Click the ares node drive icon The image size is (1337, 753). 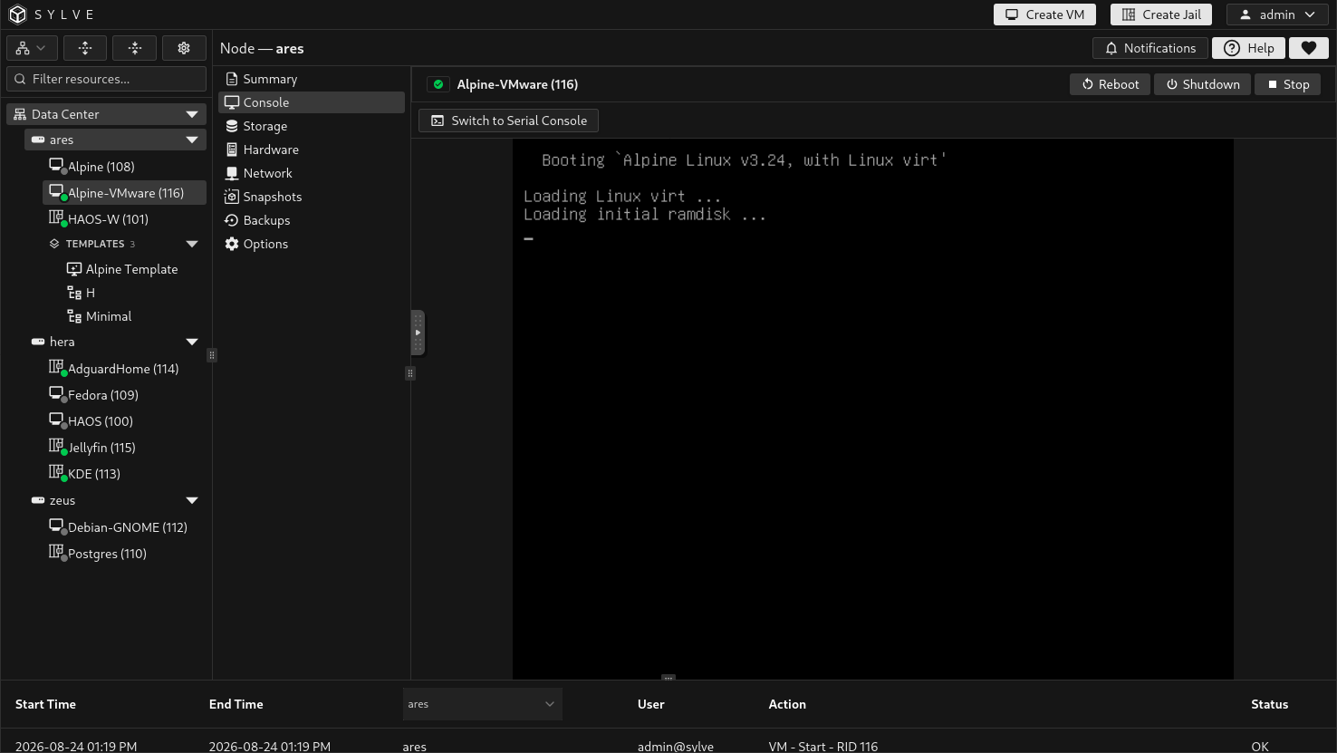(38, 140)
